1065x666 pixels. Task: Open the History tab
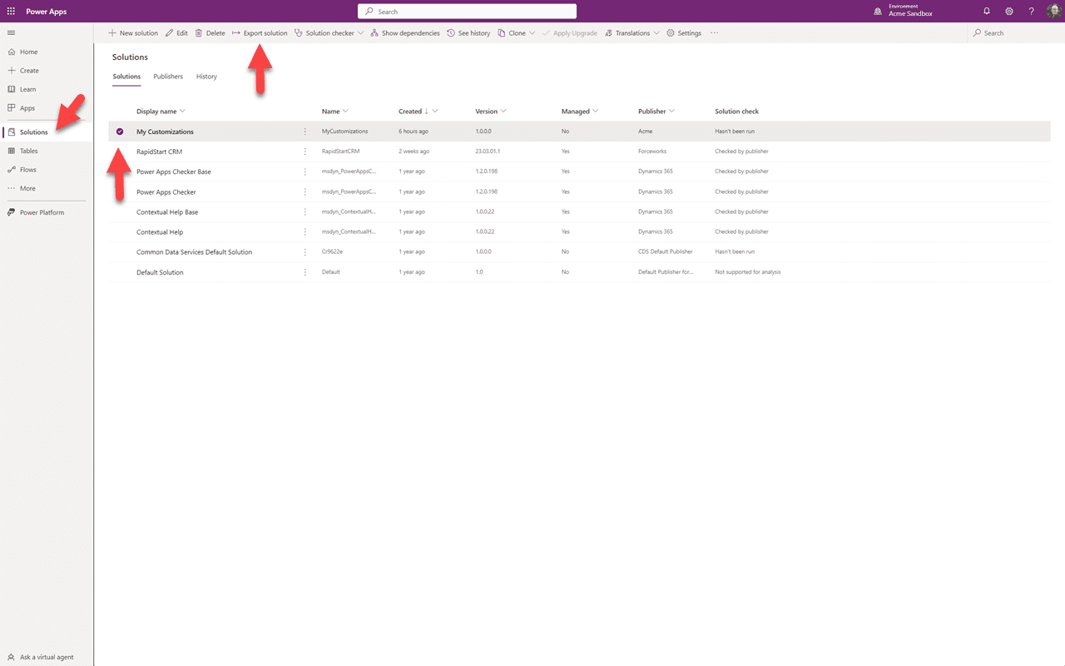[x=206, y=76]
